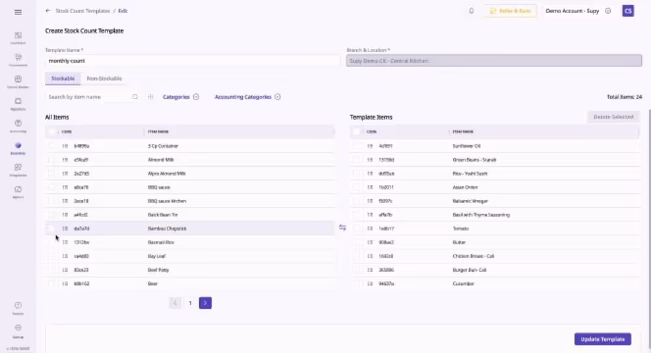
Task: Click the Chicken Breast item name
Action: 473,256
